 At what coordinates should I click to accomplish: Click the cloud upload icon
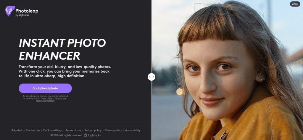[x=35, y=88]
